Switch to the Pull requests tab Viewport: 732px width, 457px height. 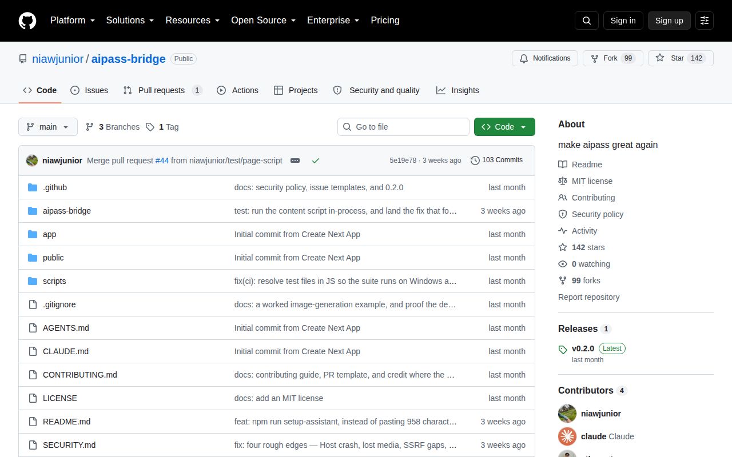pyautogui.click(x=162, y=90)
